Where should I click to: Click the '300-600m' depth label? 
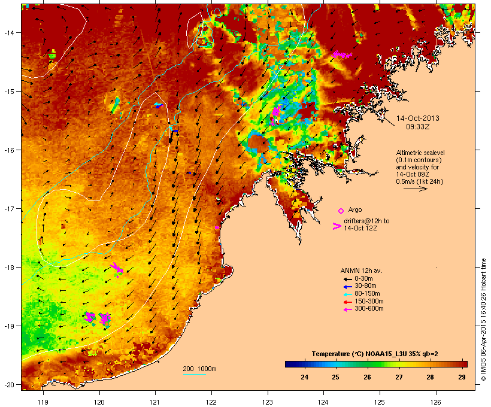369,309
